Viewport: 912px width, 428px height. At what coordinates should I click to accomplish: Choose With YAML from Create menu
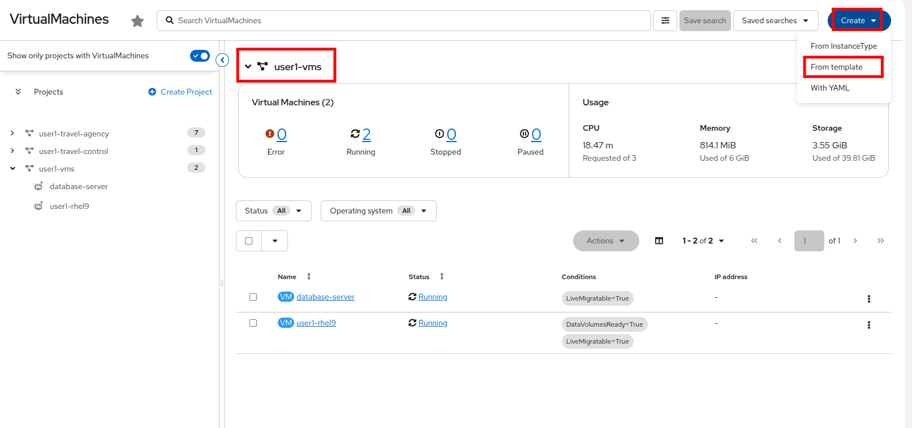tap(829, 88)
